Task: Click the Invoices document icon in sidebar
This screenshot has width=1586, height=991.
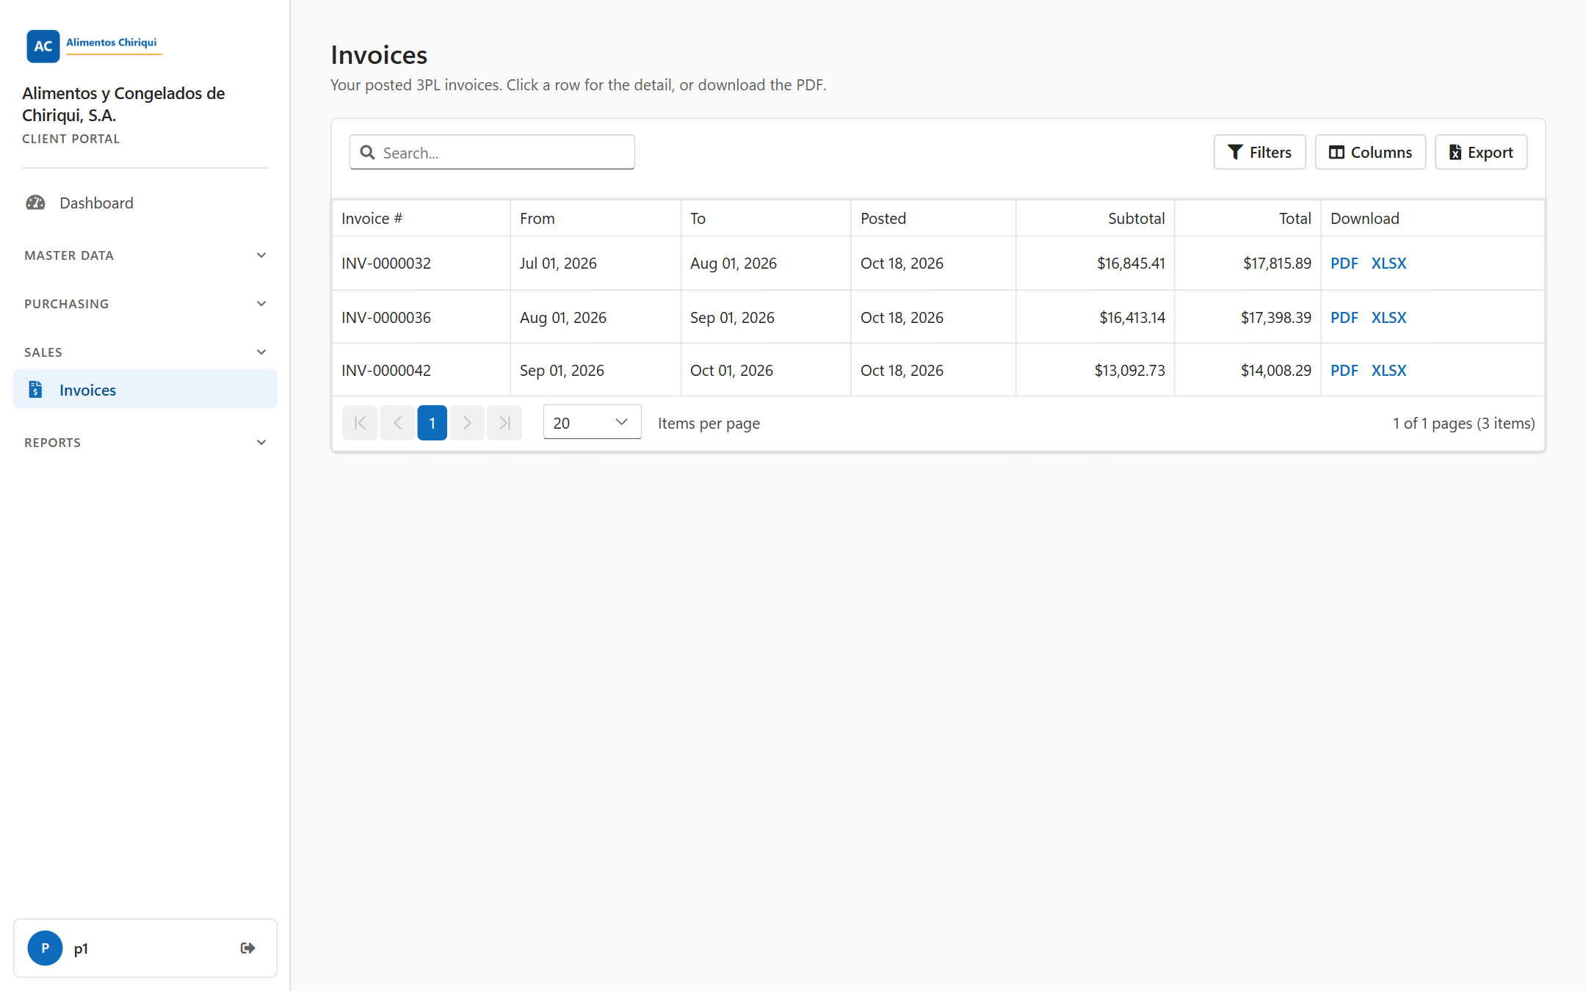Action: point(35,389)
